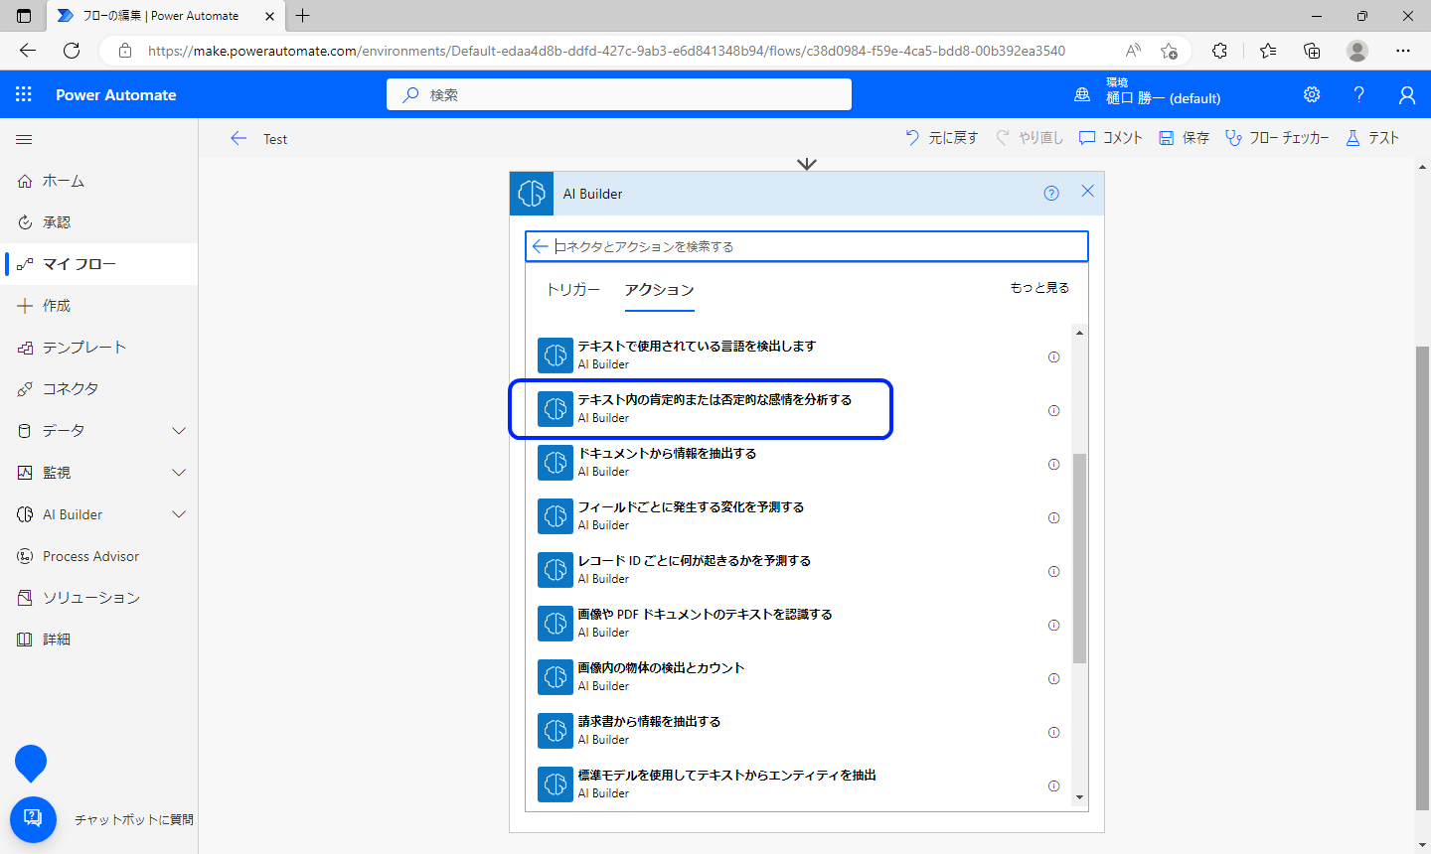Select 画像や PDF ドキュメントのテキストを認識する action
This screenshot has width=1431, height=854.
(x=799, y=623)
